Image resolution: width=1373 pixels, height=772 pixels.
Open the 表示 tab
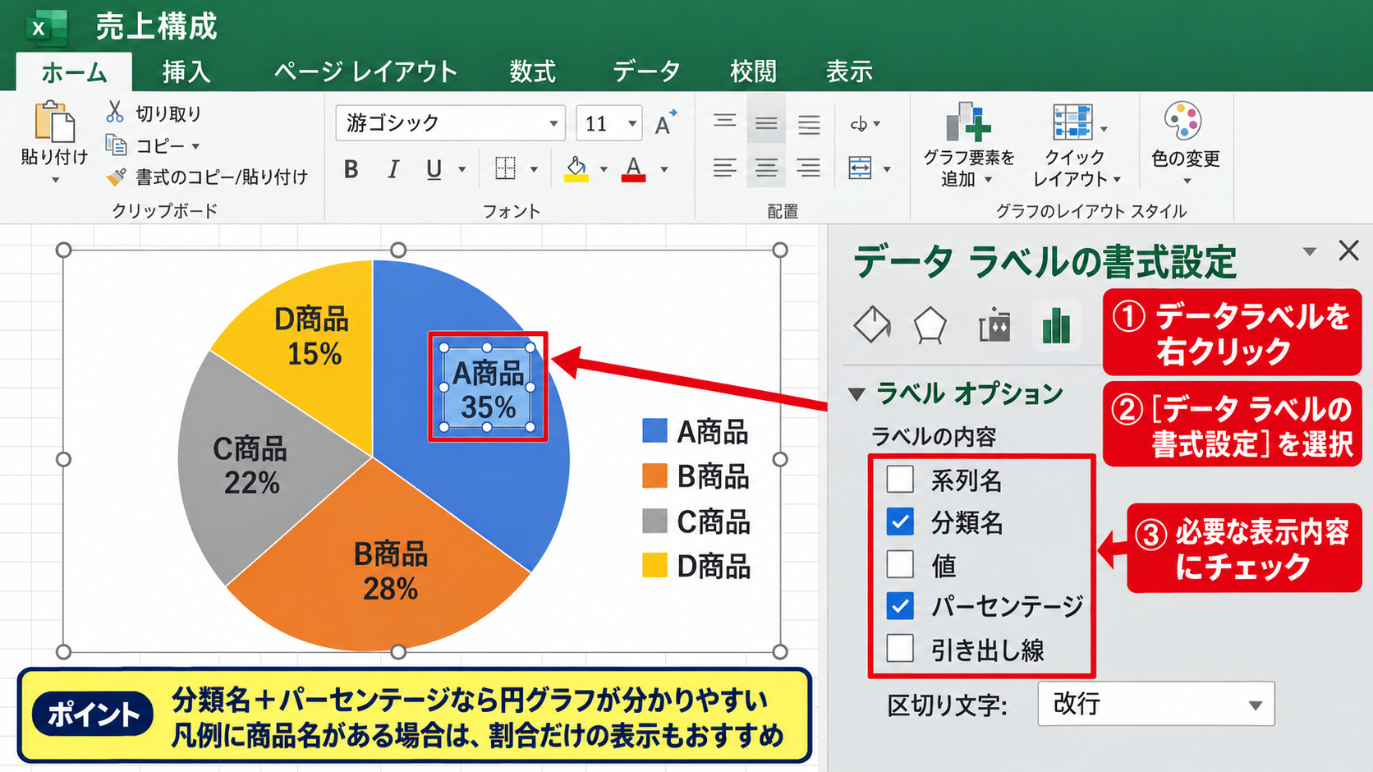point(849,72)
